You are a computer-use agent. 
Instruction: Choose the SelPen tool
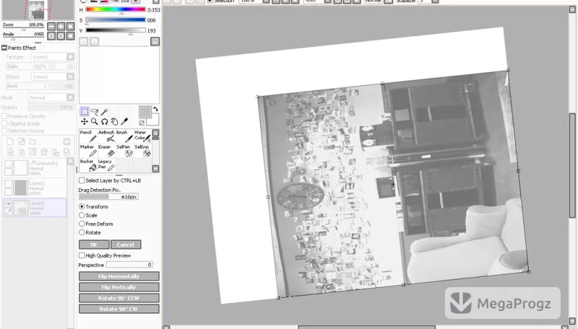pyautogui.click(x=124, y=151)
